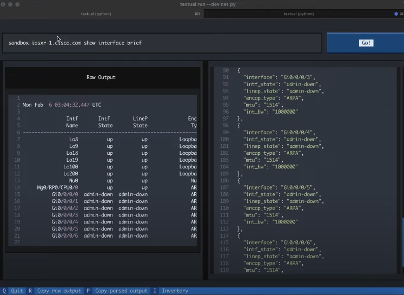
Task: Click JSON line 91 interface Gi0/0/0/3
Action: pos(279,77)
